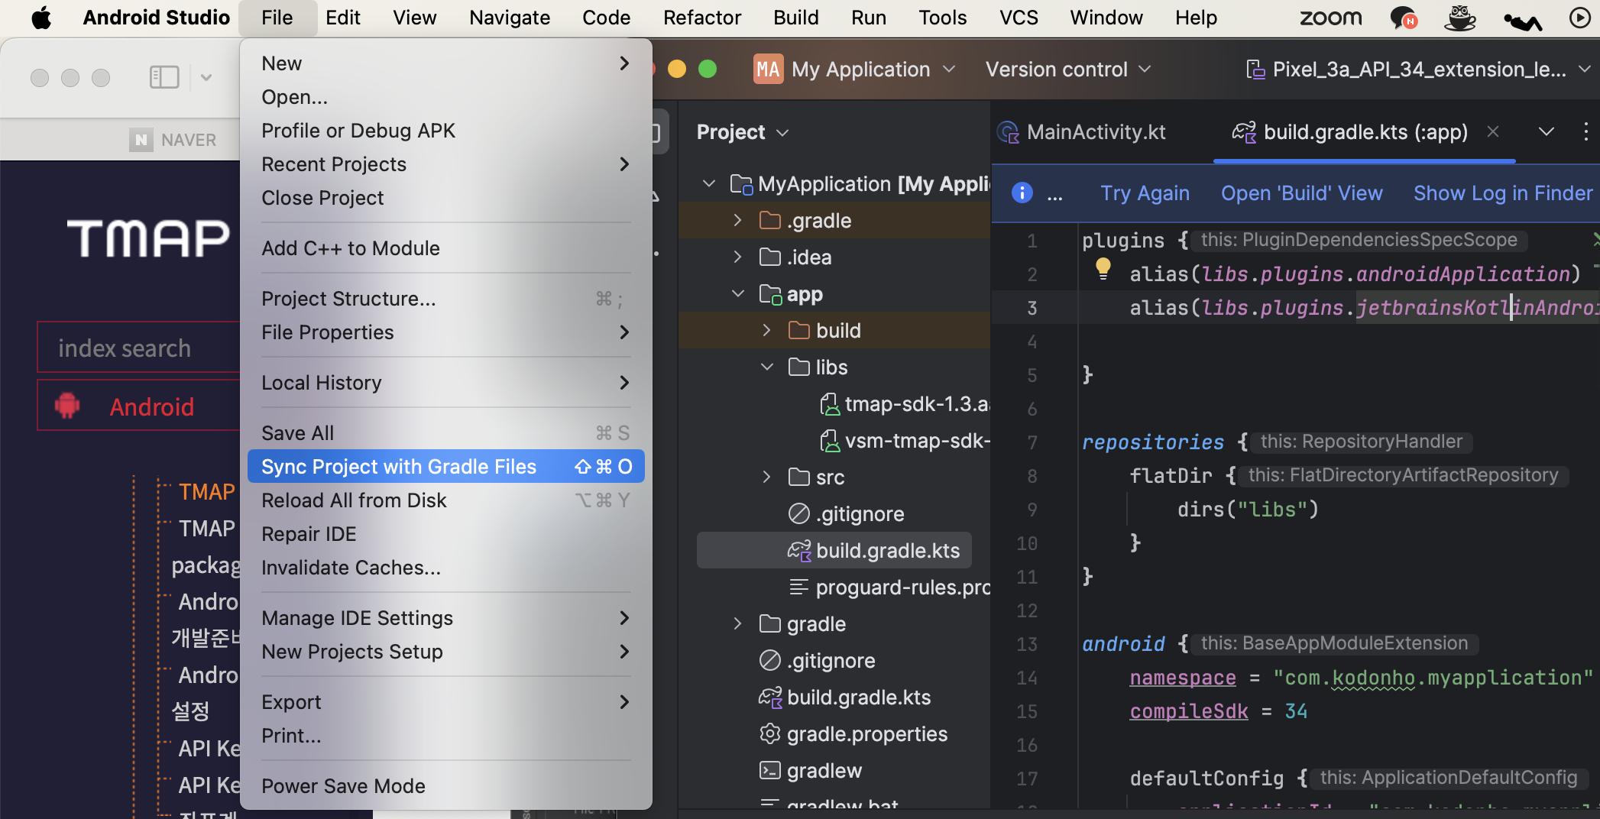Click the red Android robot icon

[67, 406]
